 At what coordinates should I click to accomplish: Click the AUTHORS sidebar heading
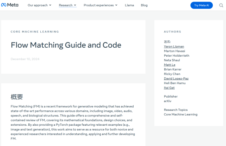172,32
